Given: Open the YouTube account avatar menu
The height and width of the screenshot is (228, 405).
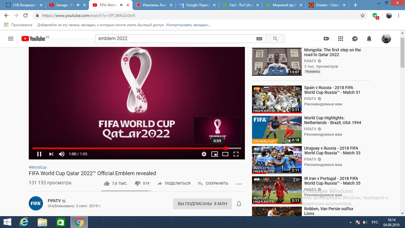Looking at the screenshot, I should pyautogui.click(x=386, y=39).
